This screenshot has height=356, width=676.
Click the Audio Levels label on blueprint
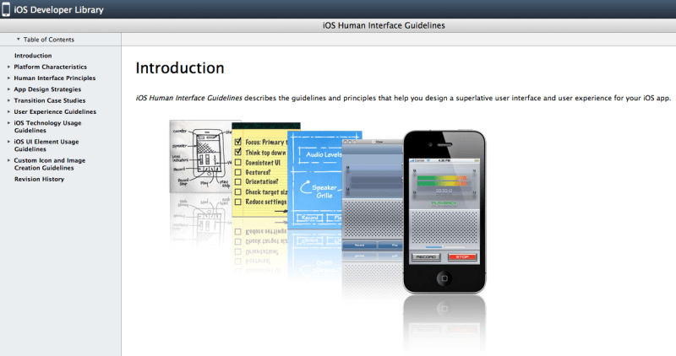click(324, 154)
